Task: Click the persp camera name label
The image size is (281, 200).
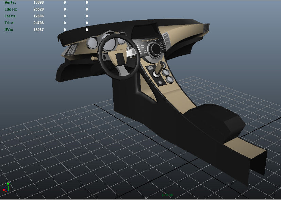Action: click(168, 195)
